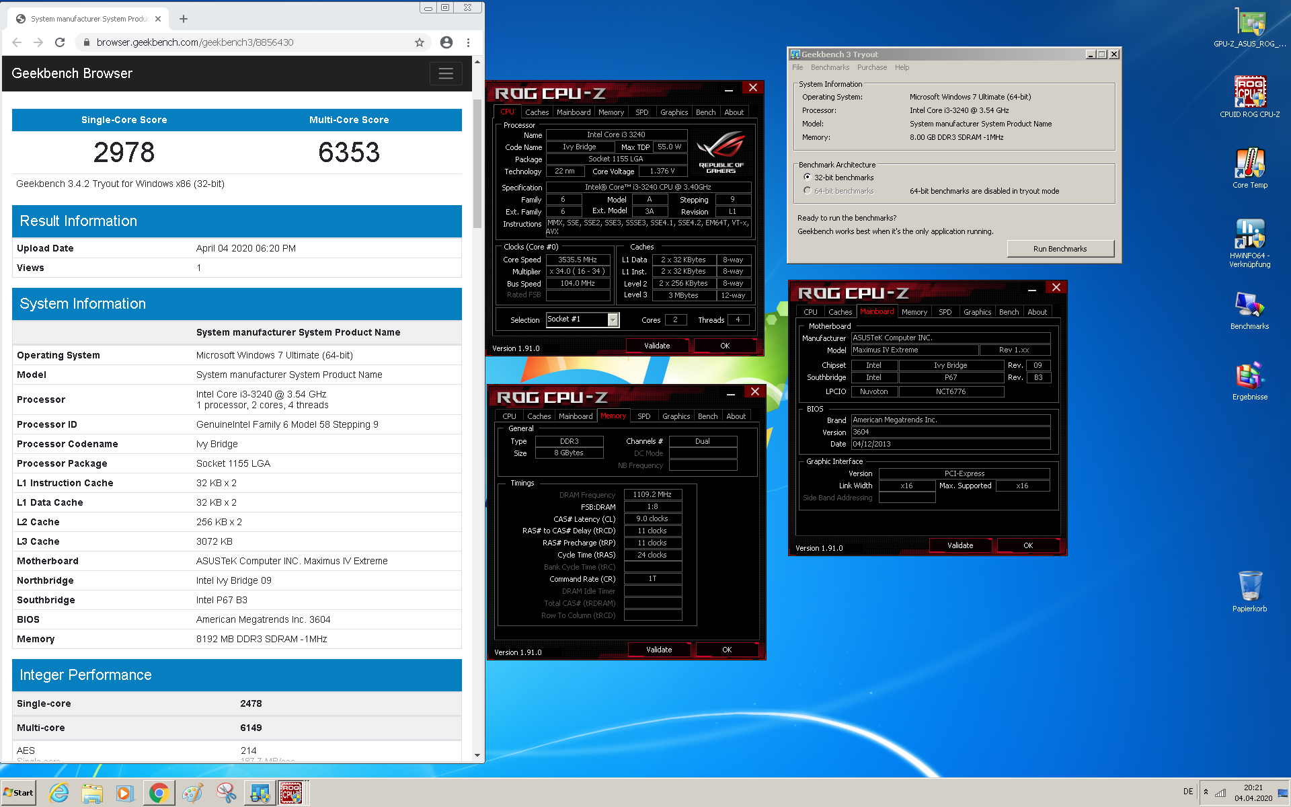Switch to ROG CPU-Z taskbar button
The image size is (1291, 807).
click(292, 793)
